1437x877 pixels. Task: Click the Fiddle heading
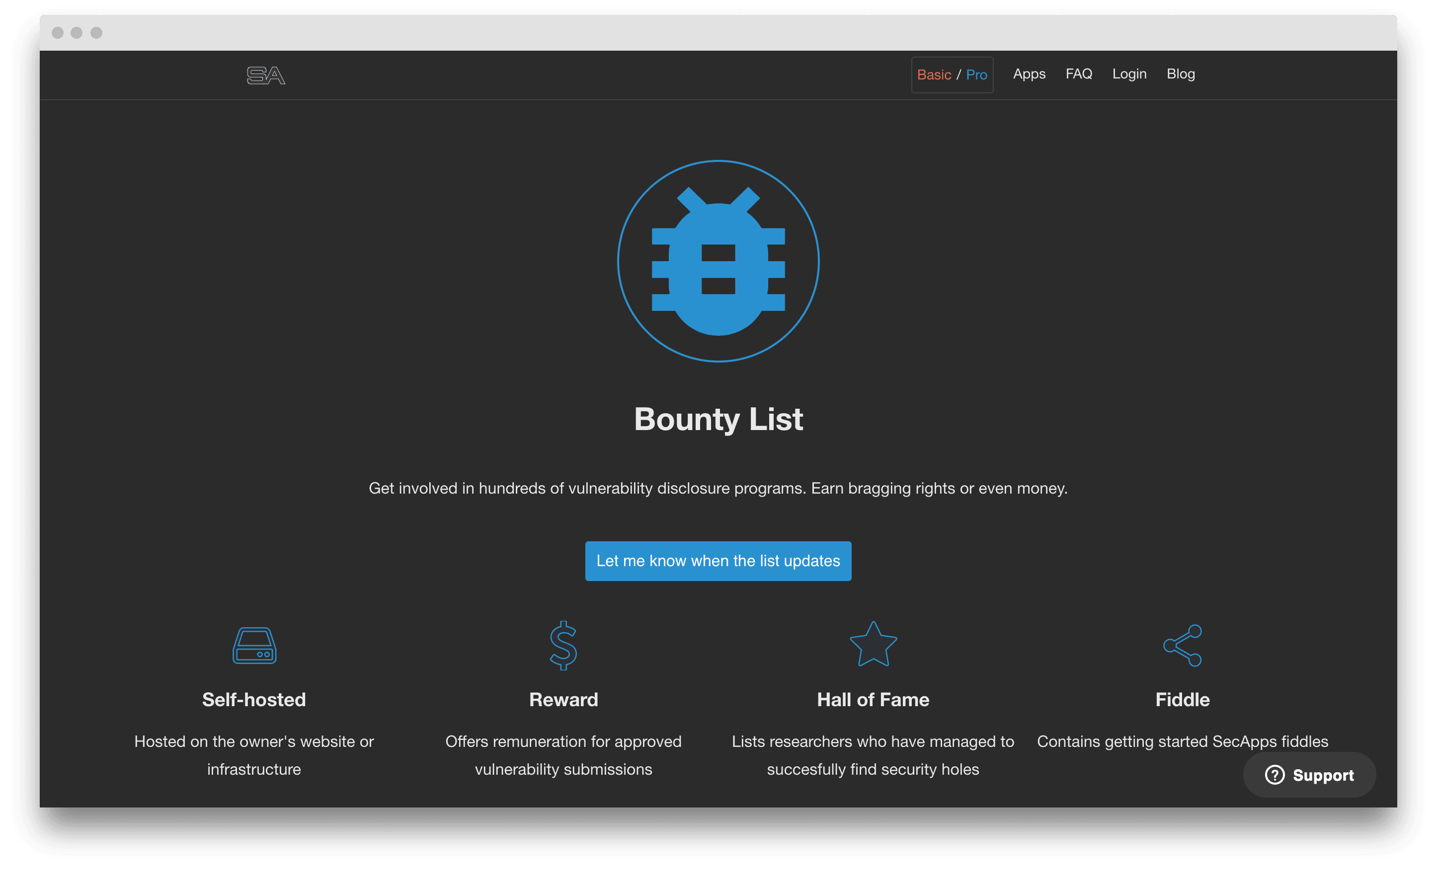point(1182,699)
